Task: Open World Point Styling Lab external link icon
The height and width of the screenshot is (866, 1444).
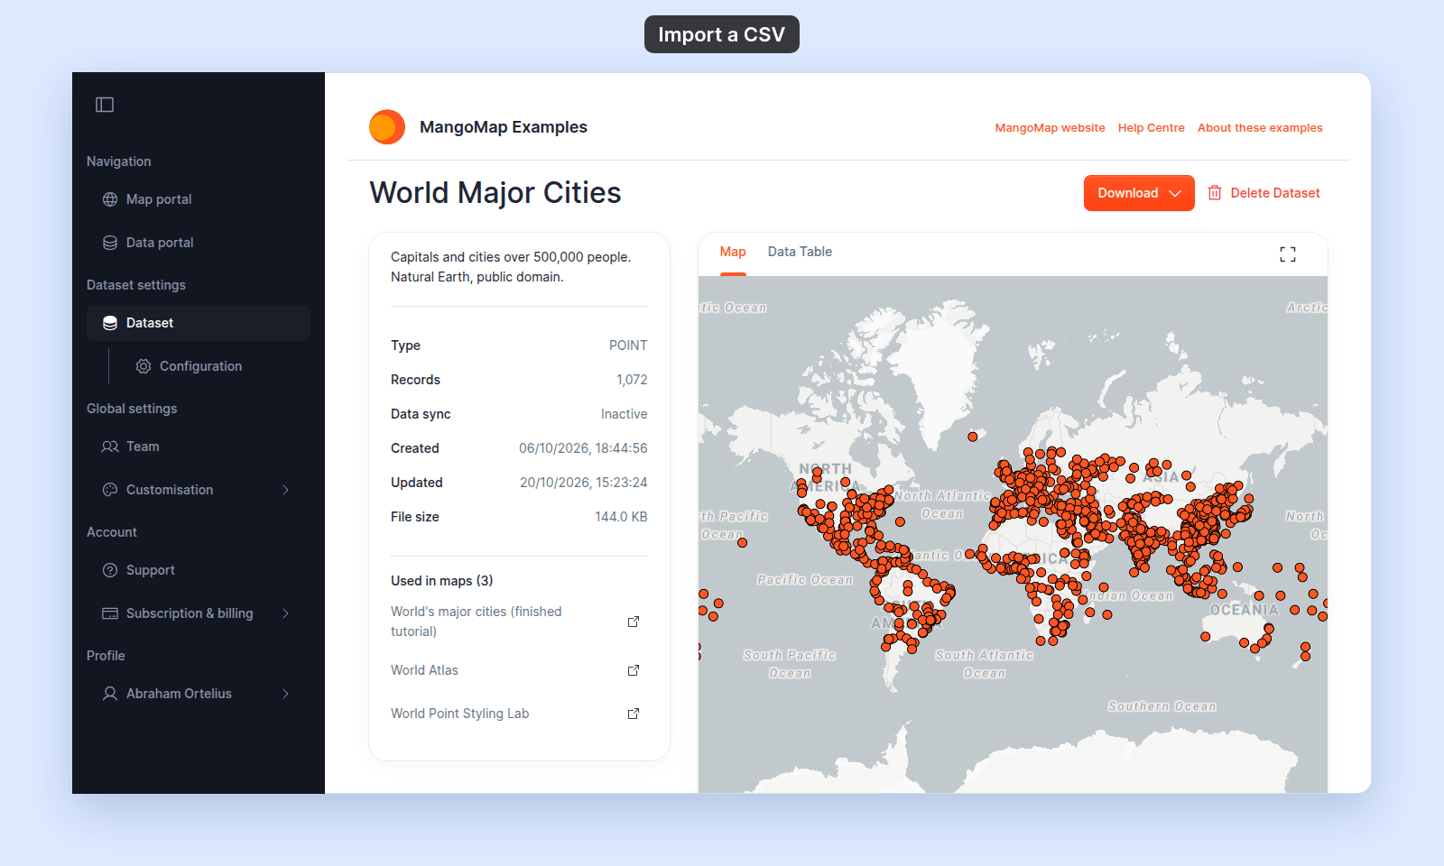Action: [x=634, y=714]
